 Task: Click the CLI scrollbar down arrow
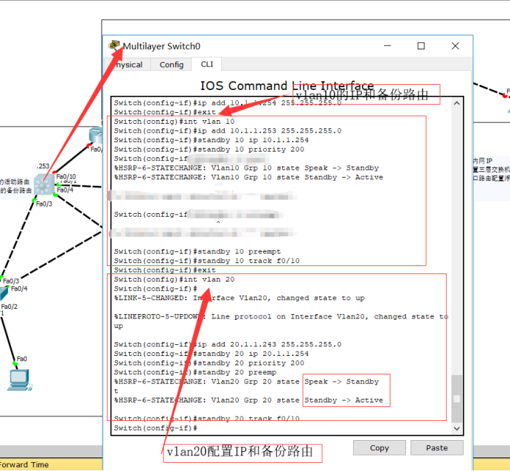[x=457, y=428]
